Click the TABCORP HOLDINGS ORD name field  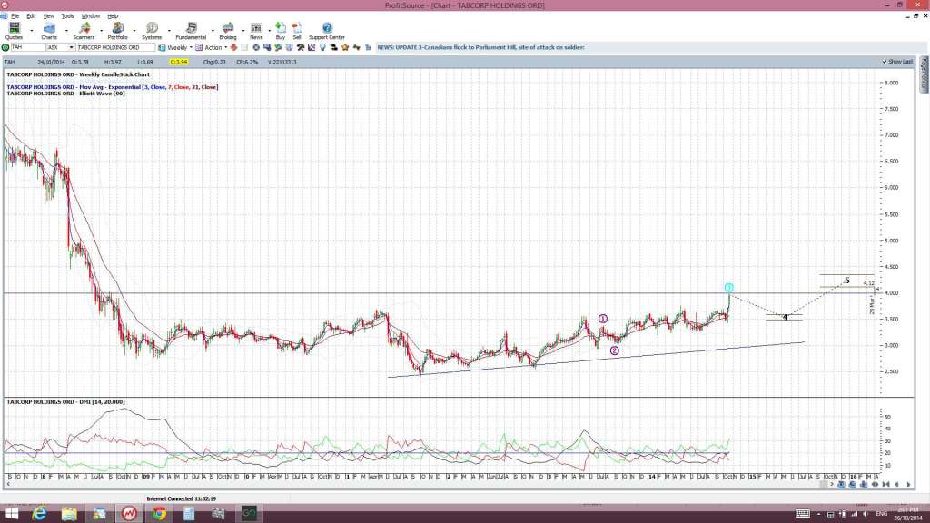[115, 47]
